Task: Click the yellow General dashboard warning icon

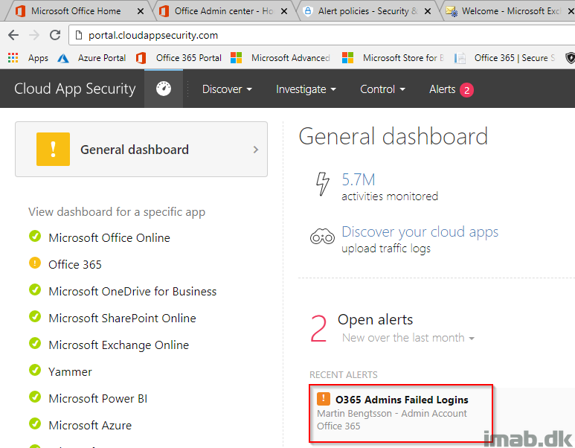Action: click(x=53, y=150)
